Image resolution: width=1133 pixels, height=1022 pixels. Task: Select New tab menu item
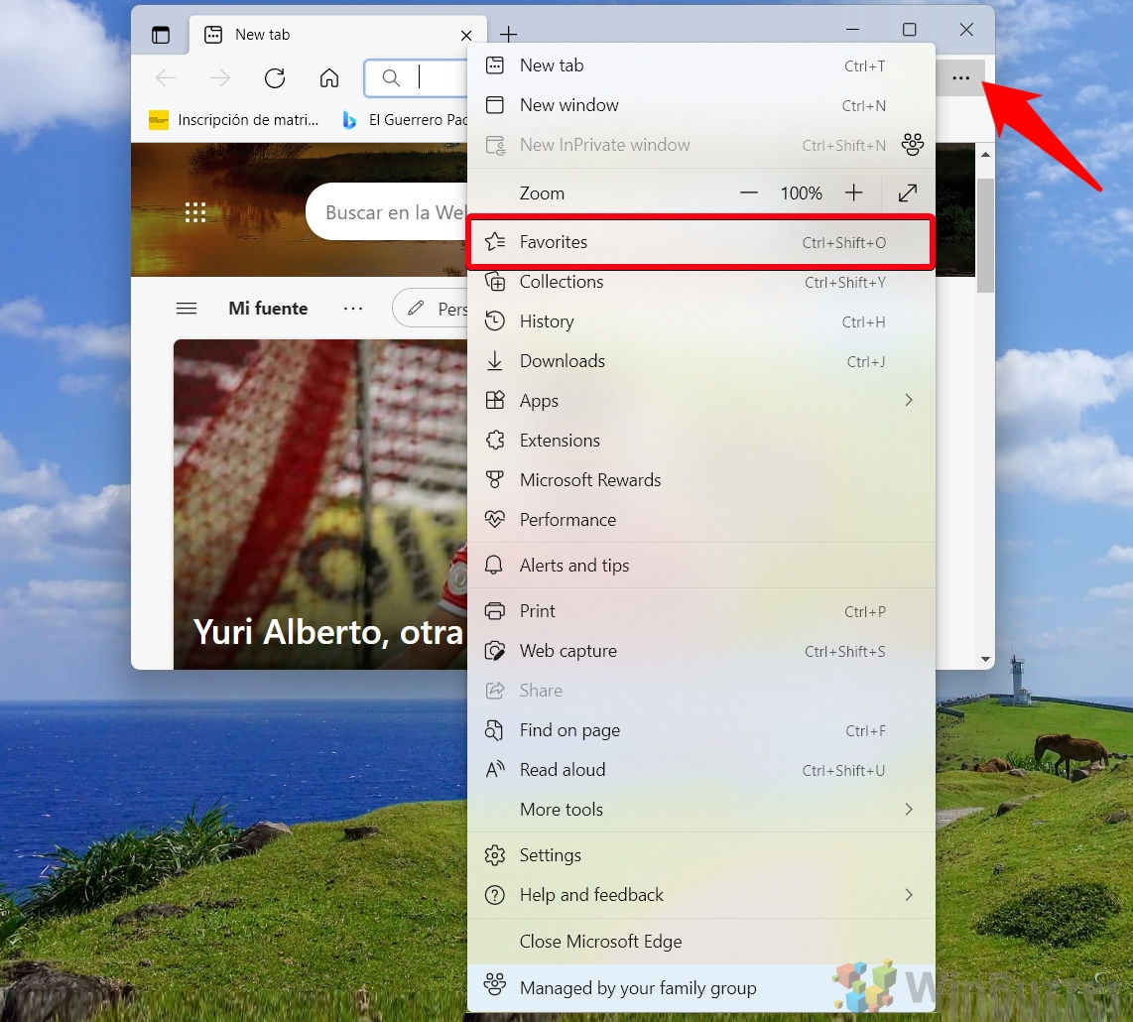tap(700, 65)
